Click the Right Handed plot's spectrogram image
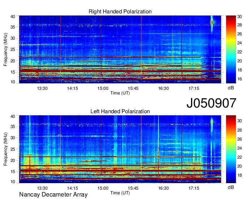Image resolution: width=246 pixels, height=199 pixels. click(x=120, y=49)
